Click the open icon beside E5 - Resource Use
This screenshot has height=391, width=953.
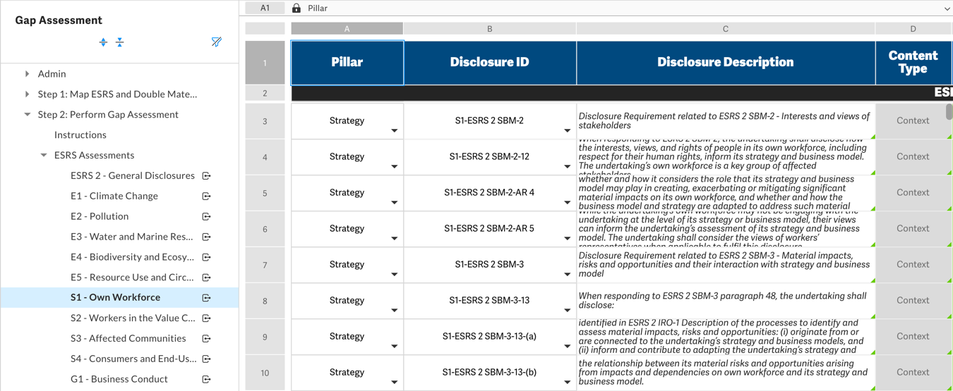click(207, 278)
